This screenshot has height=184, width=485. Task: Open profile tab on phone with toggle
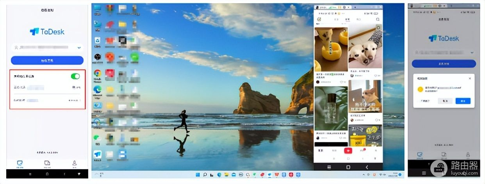pos(74,164)
